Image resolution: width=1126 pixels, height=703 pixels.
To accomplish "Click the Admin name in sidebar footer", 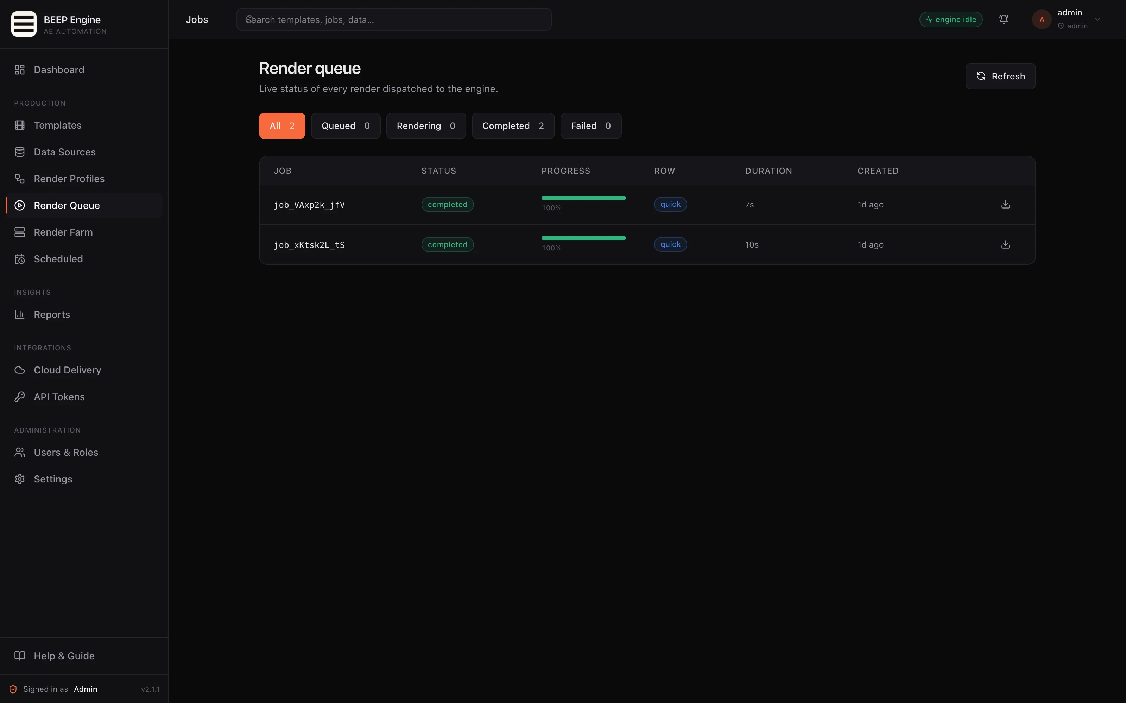I will [x=86, y=689].
